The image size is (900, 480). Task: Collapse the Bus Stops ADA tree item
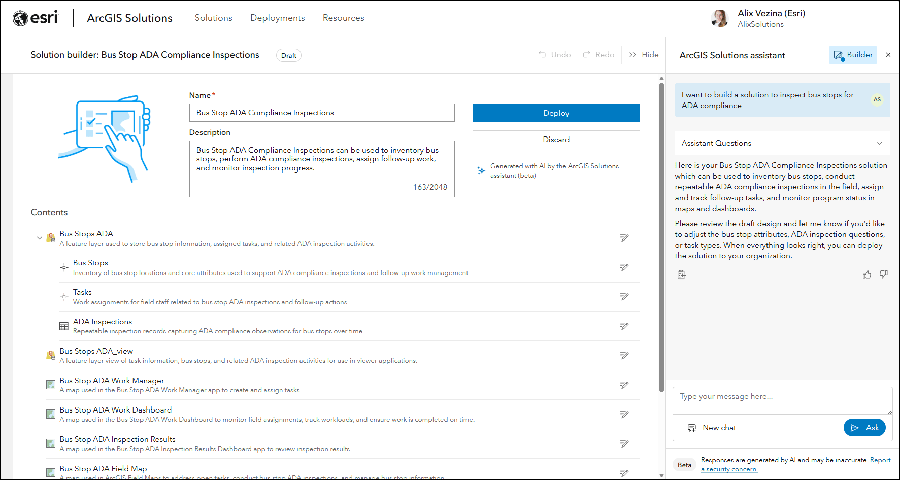click(x=39, y=238)
